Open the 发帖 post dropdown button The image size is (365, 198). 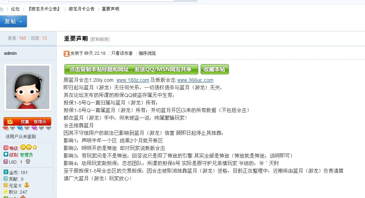[13, 22]
